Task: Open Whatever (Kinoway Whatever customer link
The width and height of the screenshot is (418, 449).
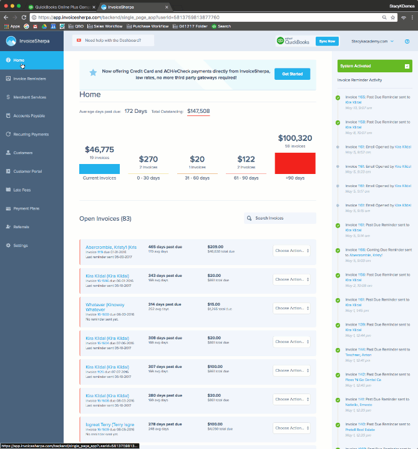Action: pyautogui.click(x=105, y=307)
